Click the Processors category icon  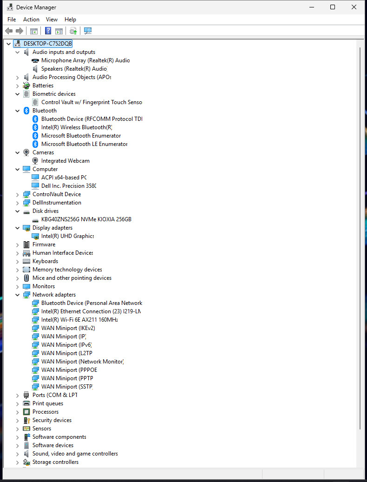click(x=26, y=412)
